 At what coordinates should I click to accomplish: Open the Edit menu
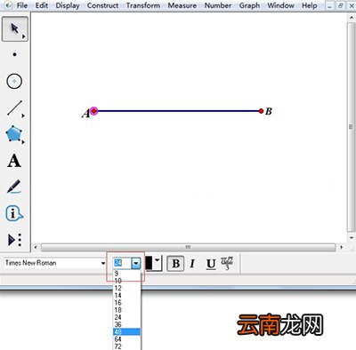[x=42, y=5]
